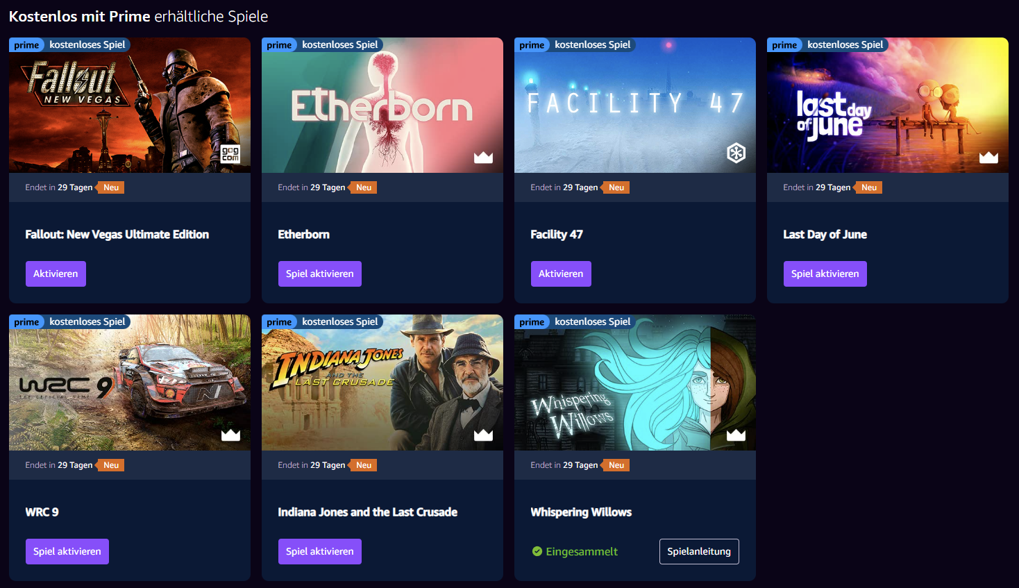Open the Indiana Jones and the Last Crusade title

pos(367,512)
